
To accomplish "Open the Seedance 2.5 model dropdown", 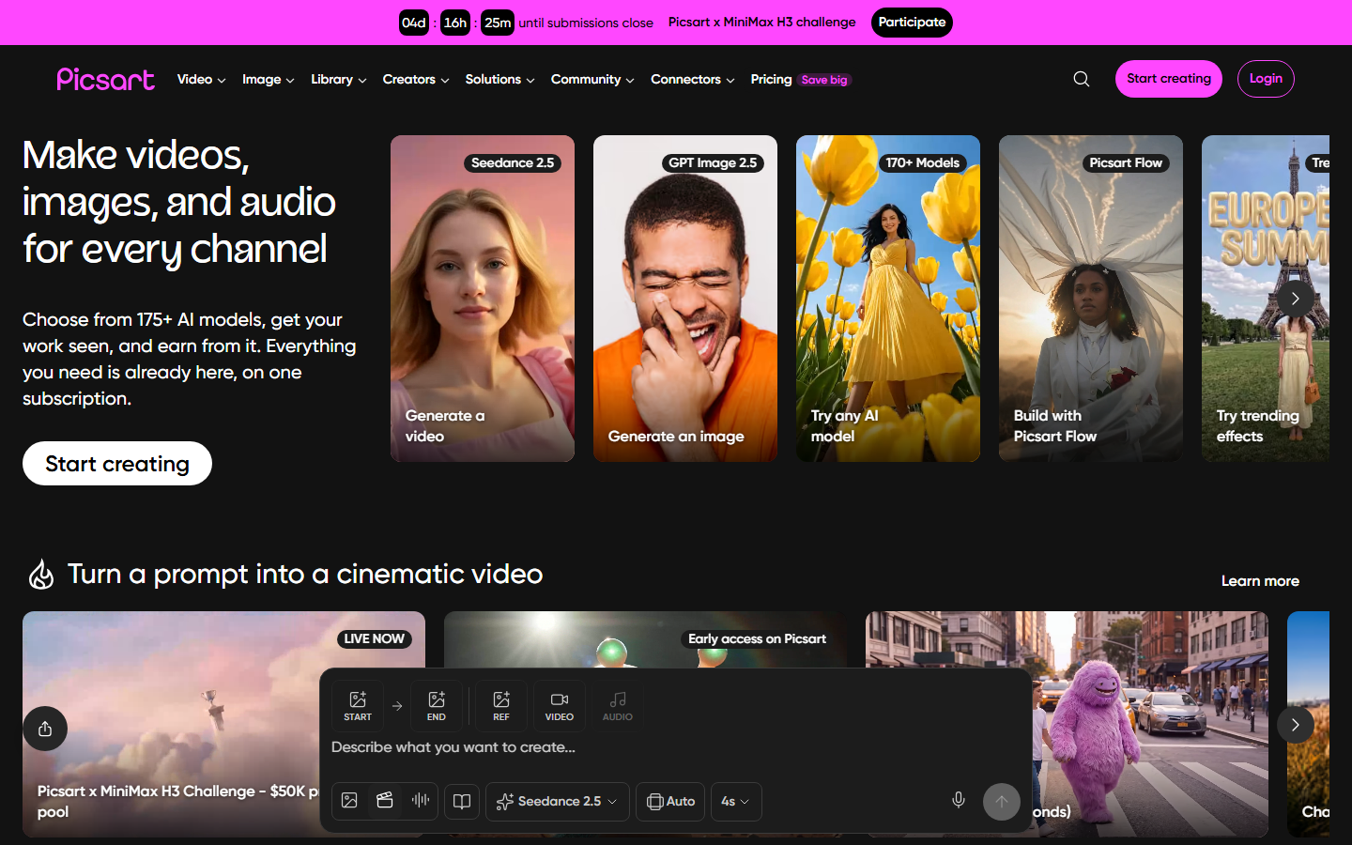I will [x=558, y=802].
